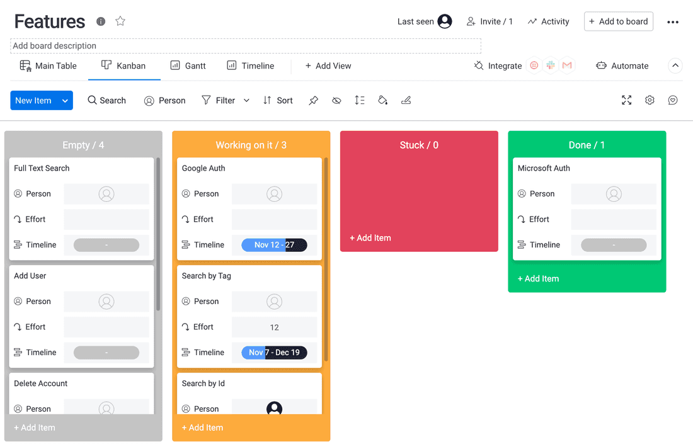Image resolution: width=693 pixels, height=447 pixels.
Task: Switch to the Gantt tab
Action: pyautogui.click(x=188, y=65)
